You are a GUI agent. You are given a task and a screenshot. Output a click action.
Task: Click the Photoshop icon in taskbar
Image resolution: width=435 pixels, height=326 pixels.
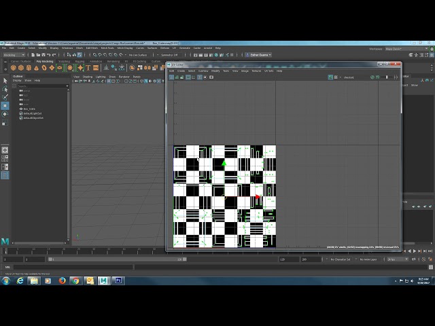(x=118, y=280)
